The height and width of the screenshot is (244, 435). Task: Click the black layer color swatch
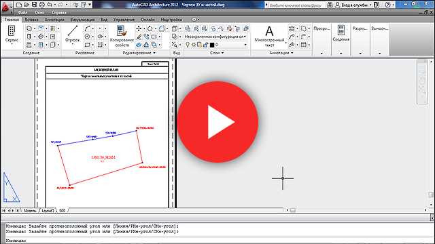click(x=212, y=45)
